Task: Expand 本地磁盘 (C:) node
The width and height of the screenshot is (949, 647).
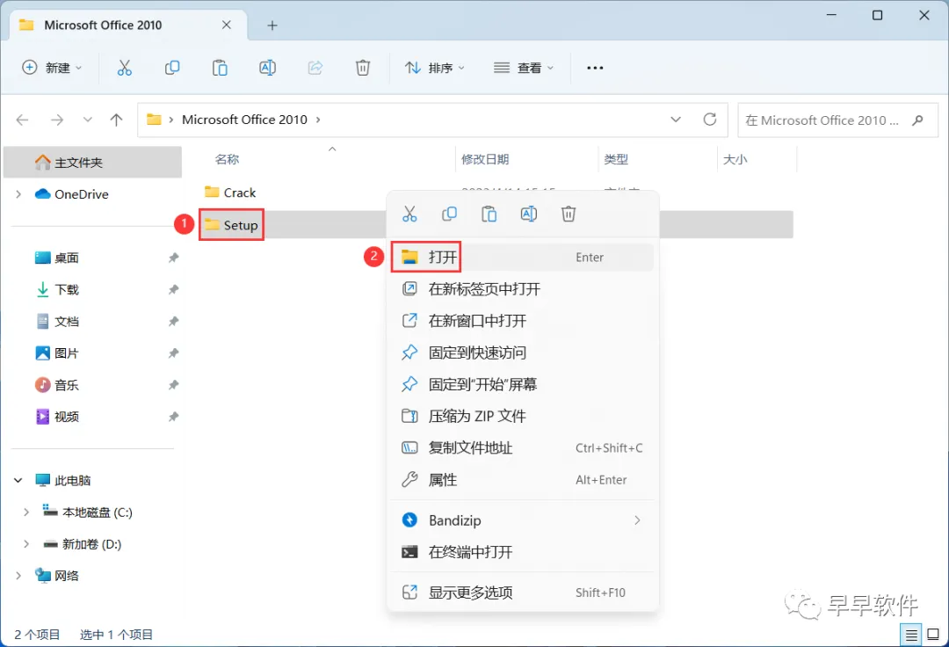Action: click(26, 512)
